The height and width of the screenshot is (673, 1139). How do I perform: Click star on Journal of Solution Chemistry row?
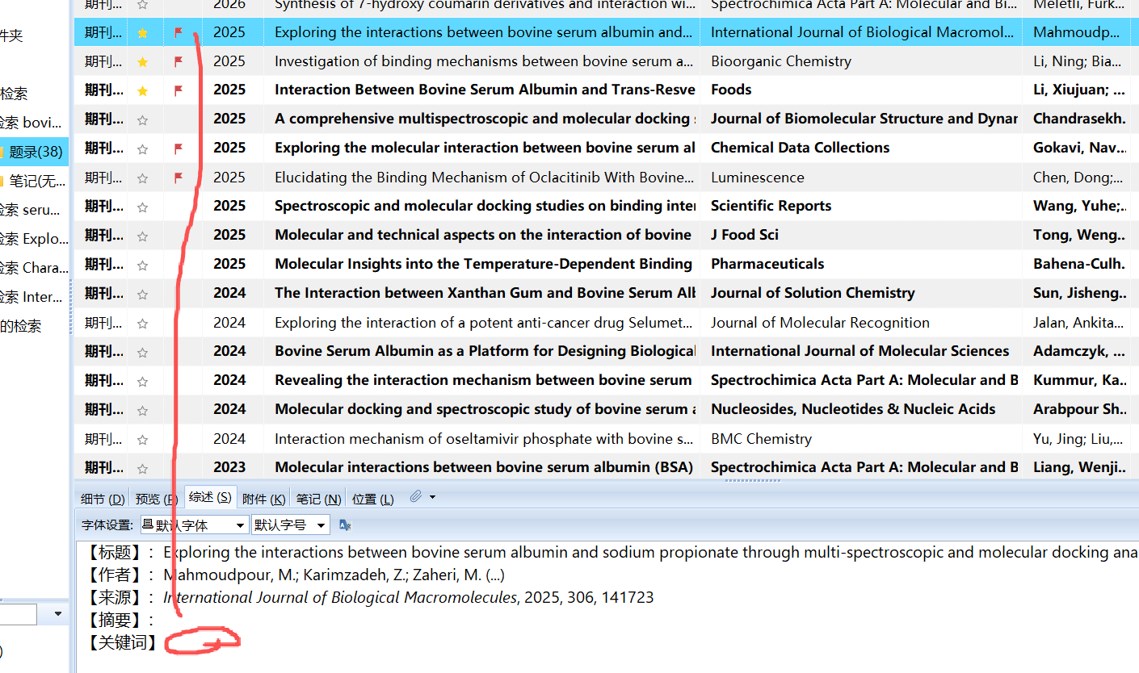point(143,294)
